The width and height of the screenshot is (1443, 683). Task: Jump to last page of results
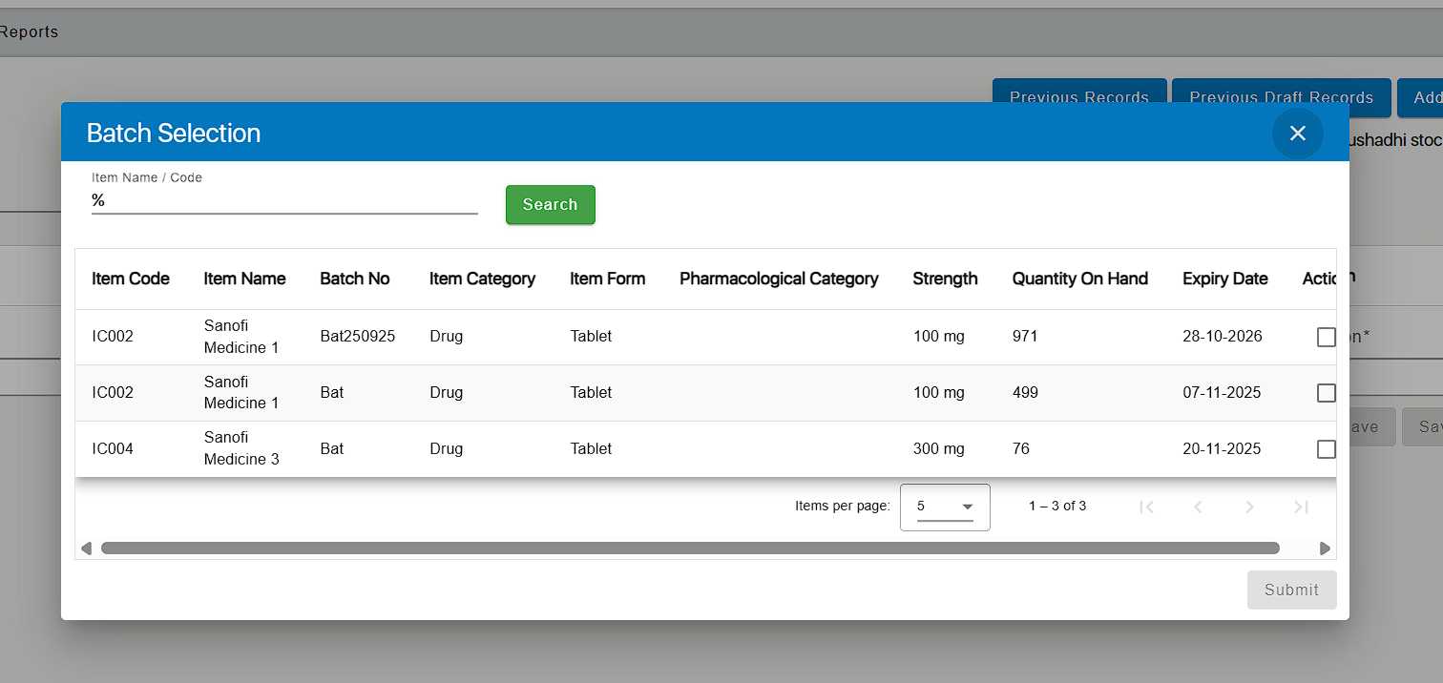click(x=1301, y=507)
